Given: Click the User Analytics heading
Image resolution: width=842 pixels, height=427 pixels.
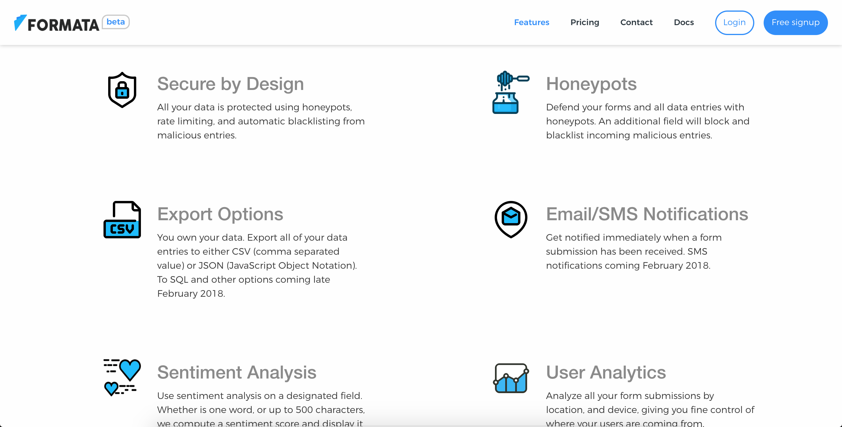Looking at the screenshot, I should pyautogui.click(x=606, y=372).
